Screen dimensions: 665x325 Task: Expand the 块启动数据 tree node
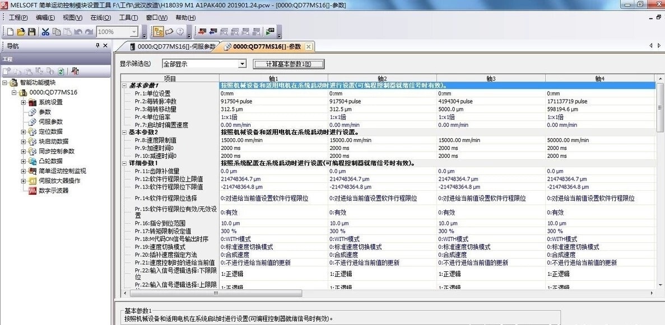pos(24,142)
